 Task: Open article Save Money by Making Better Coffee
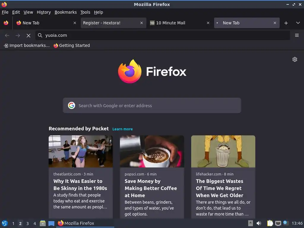point(151,188)
